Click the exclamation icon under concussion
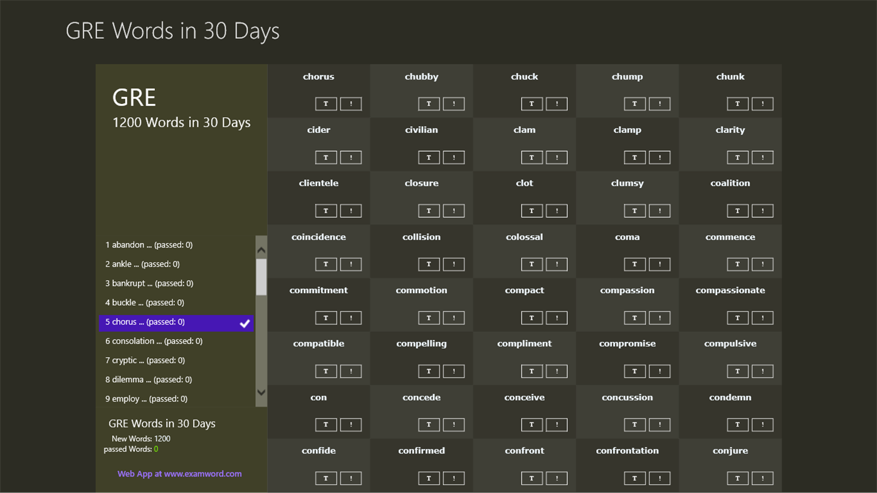This screenshot has height=493, width=877. 659,424
